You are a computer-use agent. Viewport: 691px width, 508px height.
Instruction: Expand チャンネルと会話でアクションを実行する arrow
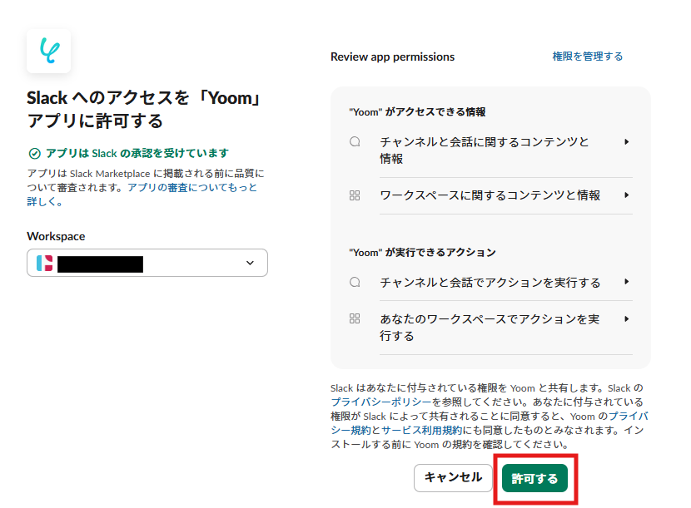coord(626,283)
